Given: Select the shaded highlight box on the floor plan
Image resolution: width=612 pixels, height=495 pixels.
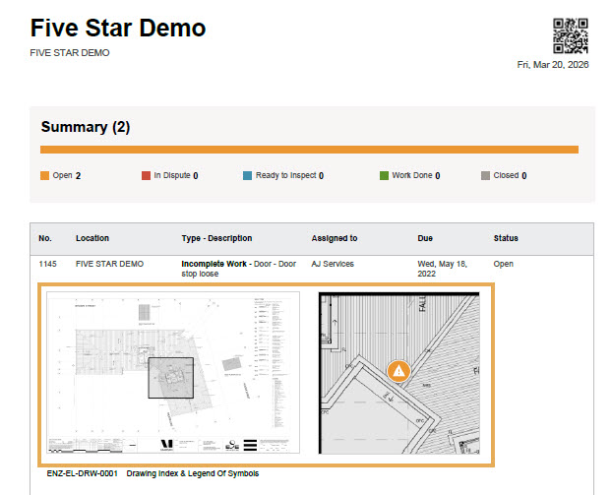Looking at the screenshot, I should (x=170, y=377).
